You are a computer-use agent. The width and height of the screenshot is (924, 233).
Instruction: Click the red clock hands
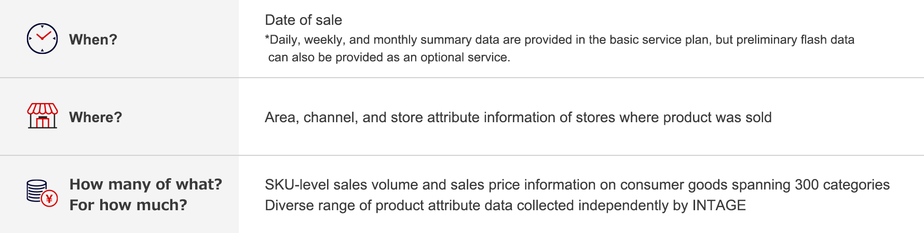[43, 36]
